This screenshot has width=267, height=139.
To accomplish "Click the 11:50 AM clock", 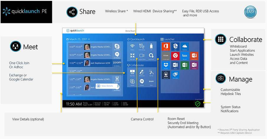I will pyautogui.click(x=74, y=104).
